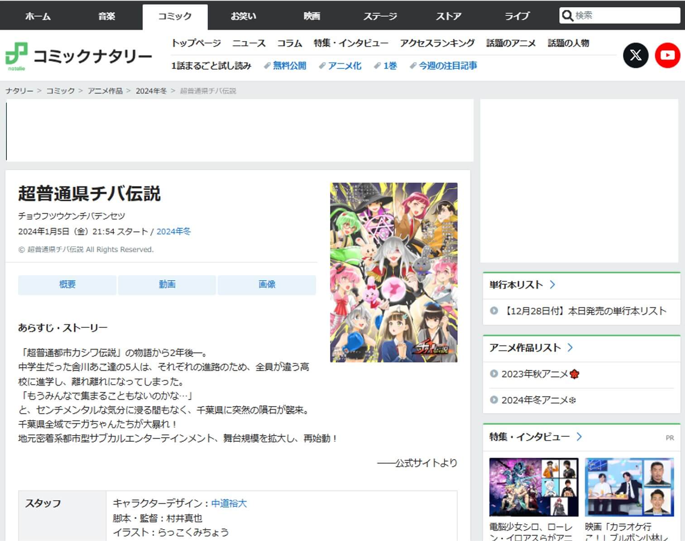Select the 動画 tab button
The image size is (685, 541).
[167, 285]
